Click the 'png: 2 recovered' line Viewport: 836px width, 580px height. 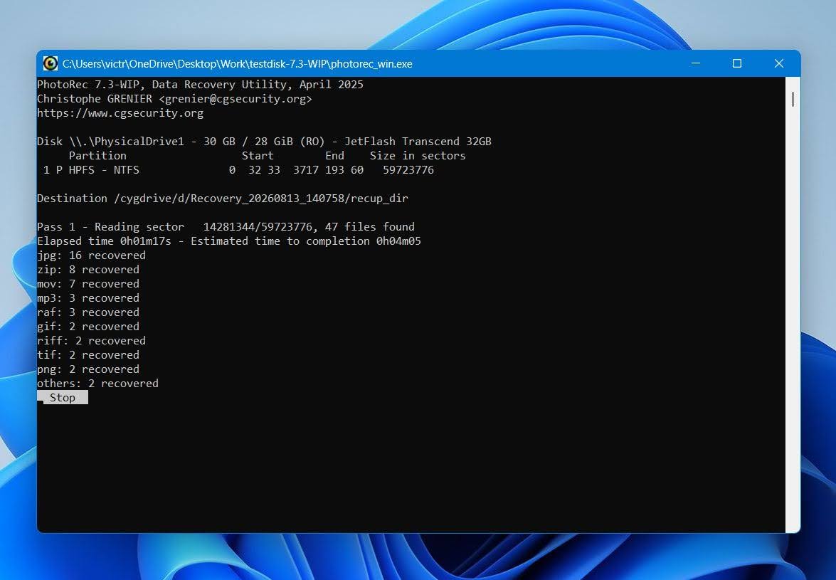pos(88,369)
